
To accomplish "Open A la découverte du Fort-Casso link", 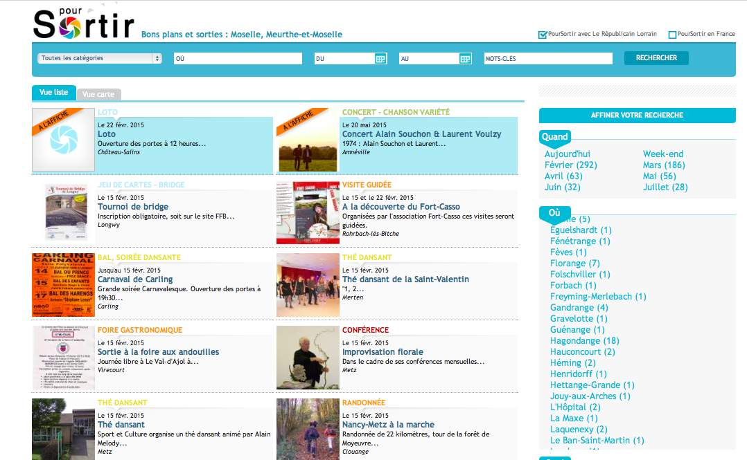I will tap(401, 207).
